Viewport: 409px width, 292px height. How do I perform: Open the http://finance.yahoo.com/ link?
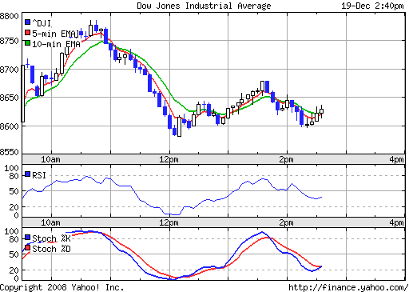pyautogui.click(x=348, y=287)
